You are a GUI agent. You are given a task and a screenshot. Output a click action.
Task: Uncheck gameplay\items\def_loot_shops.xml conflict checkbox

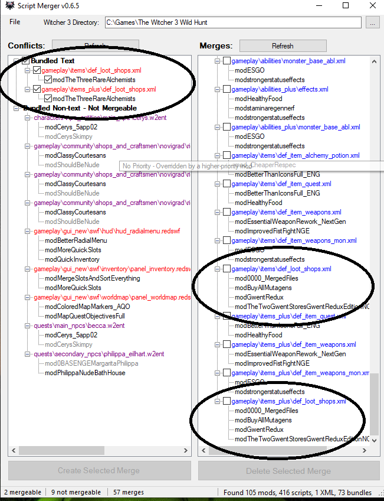pyautogui.click(x=37, y=70)
